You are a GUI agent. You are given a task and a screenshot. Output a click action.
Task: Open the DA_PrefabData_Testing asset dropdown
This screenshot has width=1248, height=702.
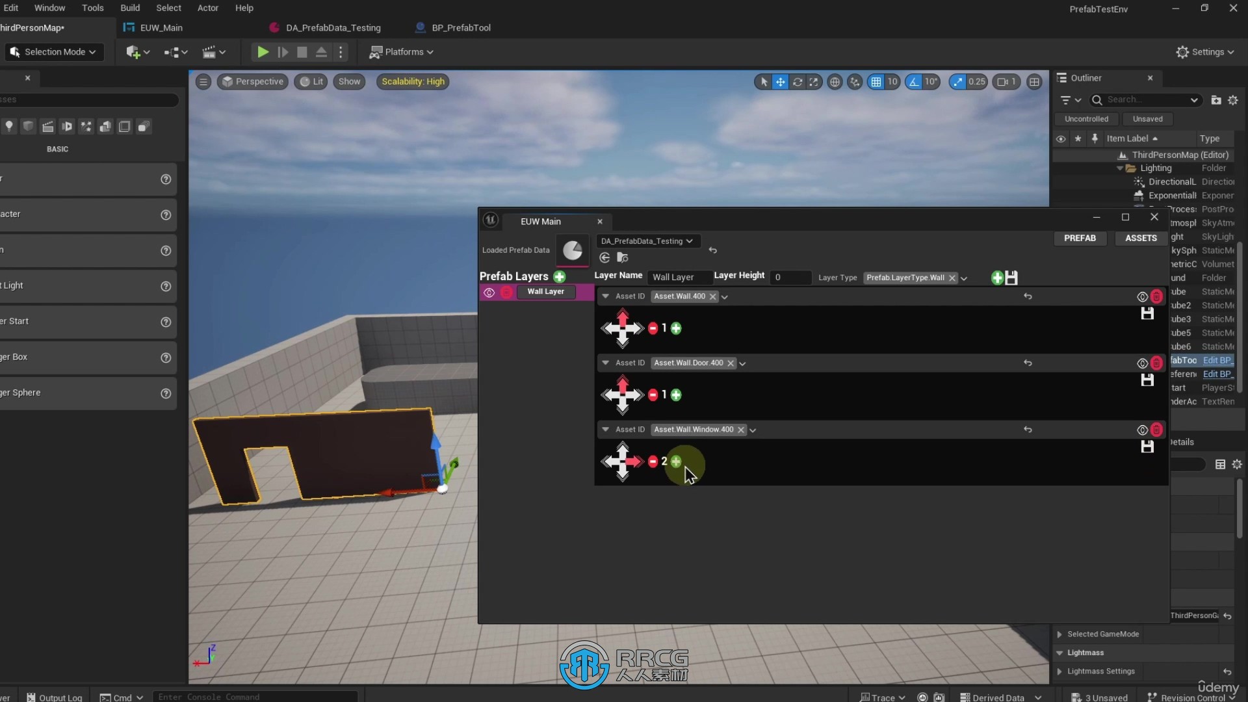tap(647, 241)
